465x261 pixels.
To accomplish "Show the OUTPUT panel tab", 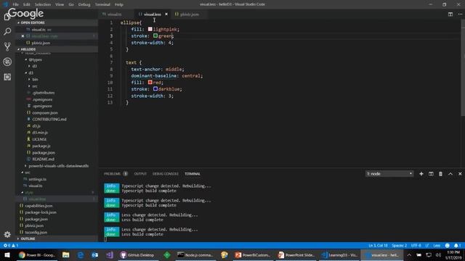I will click(x=140, y=174).
